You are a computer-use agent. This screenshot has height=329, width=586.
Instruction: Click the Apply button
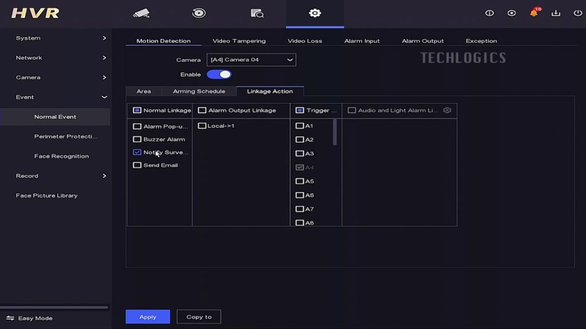click(x=148, y=317)
